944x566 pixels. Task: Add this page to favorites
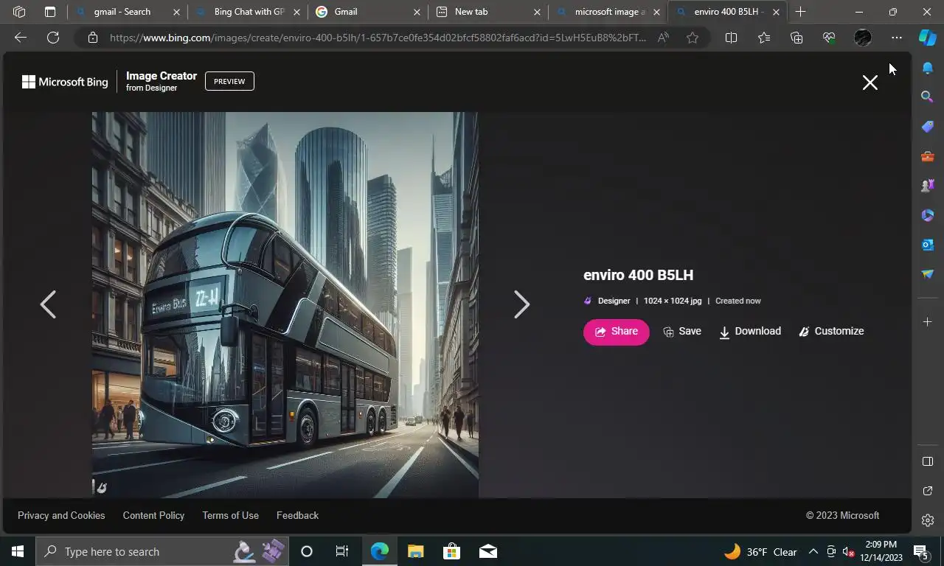693,38
